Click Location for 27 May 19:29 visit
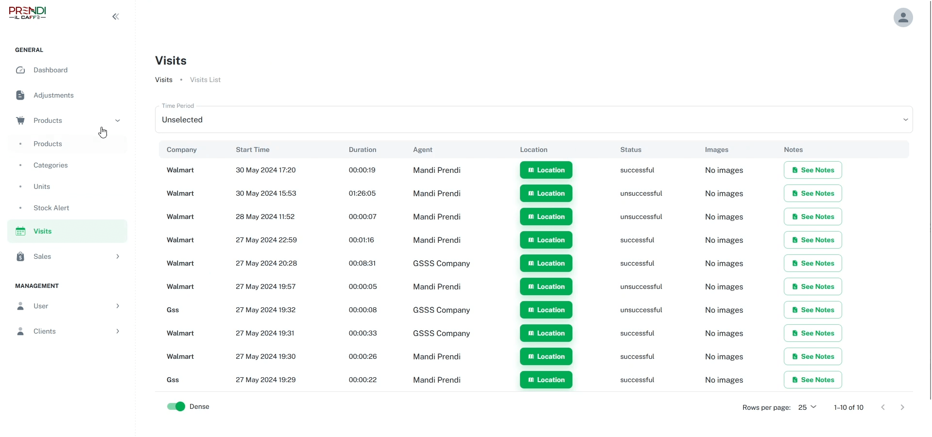Image resolution: width=932 pixels, height=437 pixels. click(546, 380)
